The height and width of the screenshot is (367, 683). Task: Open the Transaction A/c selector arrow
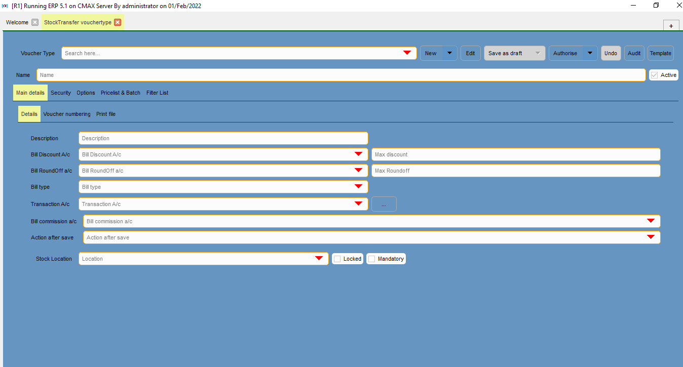pos(359,204)
